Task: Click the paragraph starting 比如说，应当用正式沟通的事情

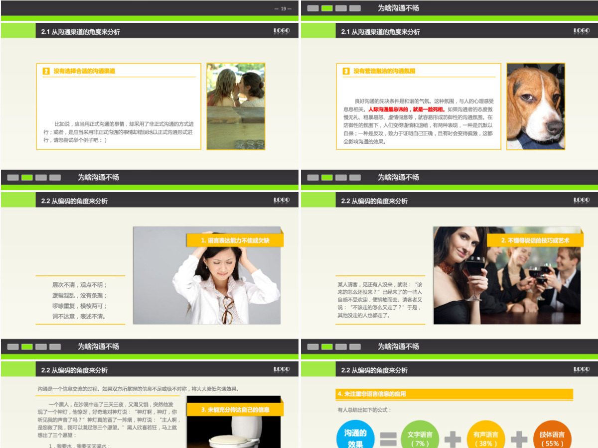Action: [x=119, y=132]
